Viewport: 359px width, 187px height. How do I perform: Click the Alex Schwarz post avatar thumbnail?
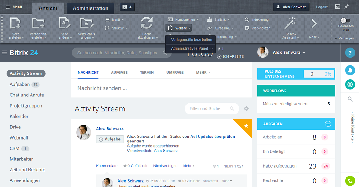tap(84, 132)
